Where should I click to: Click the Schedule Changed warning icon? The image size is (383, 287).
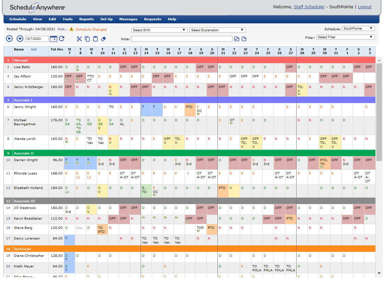click(x=72, y=29)
